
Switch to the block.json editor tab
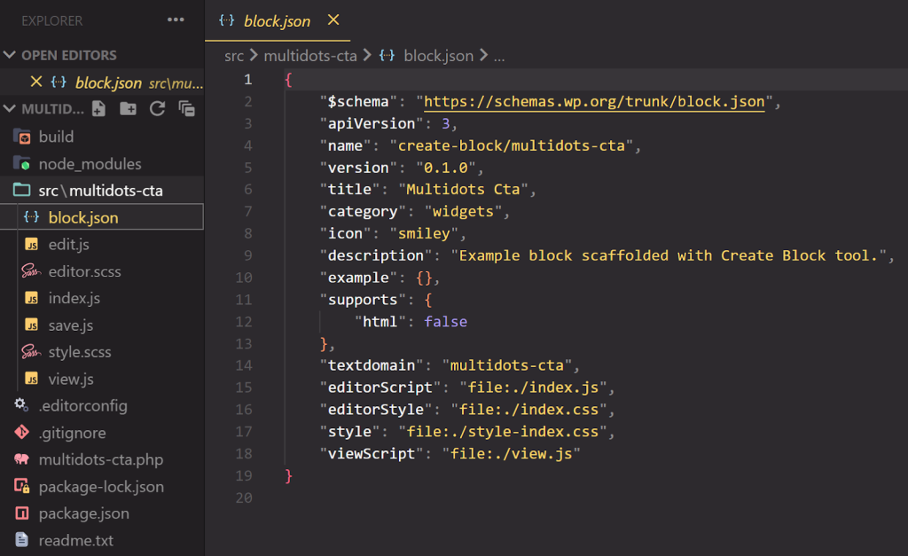[277, 21]
